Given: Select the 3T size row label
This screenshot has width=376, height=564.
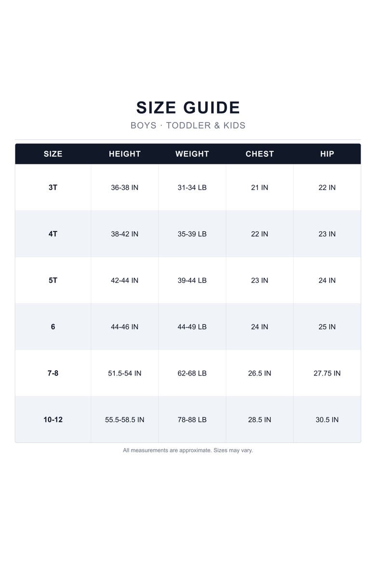Looking at the screenshot, I should point(53,188).
